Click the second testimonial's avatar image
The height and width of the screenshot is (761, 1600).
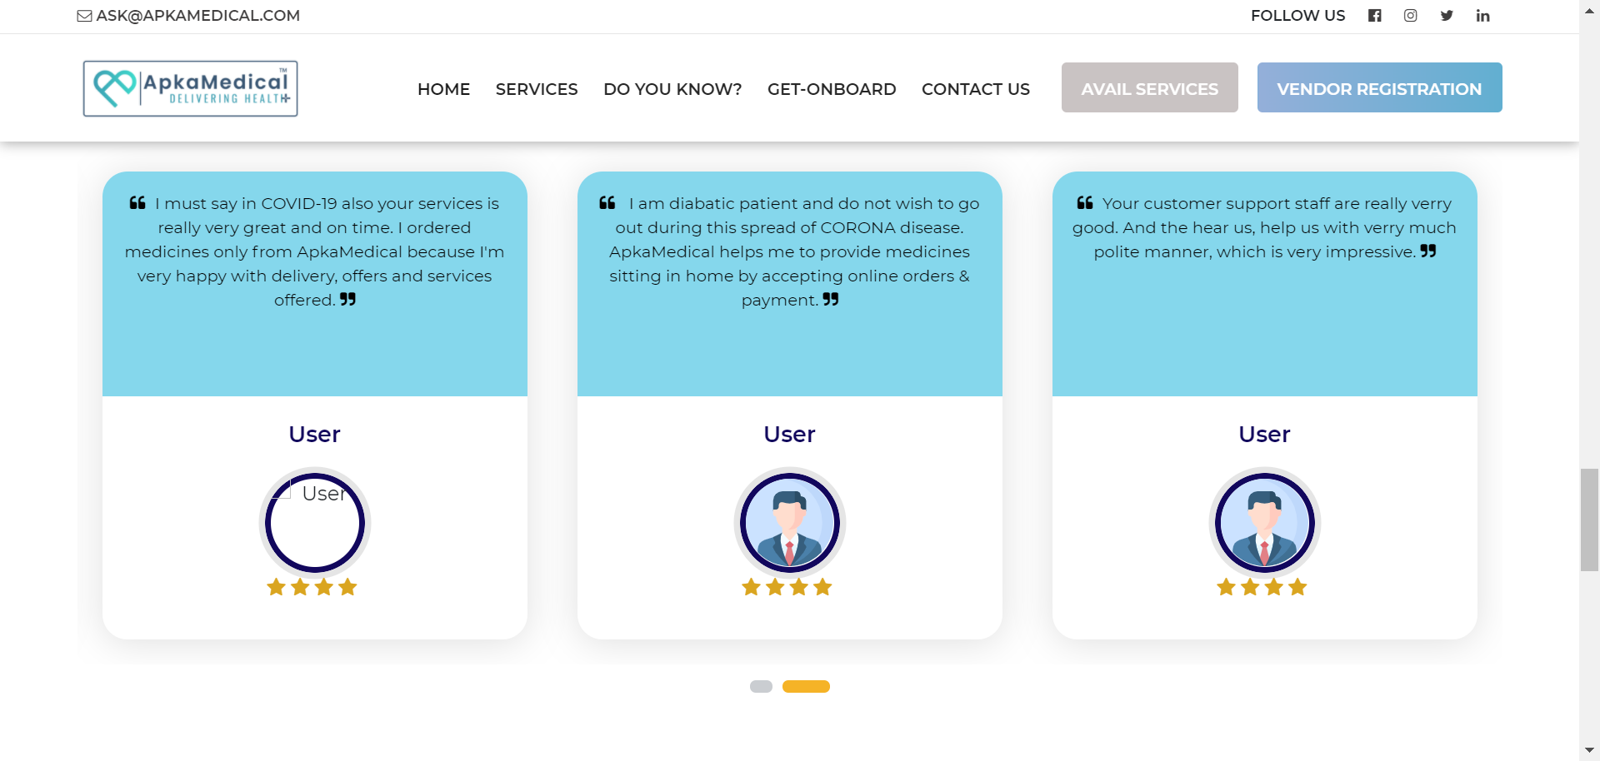790,523
